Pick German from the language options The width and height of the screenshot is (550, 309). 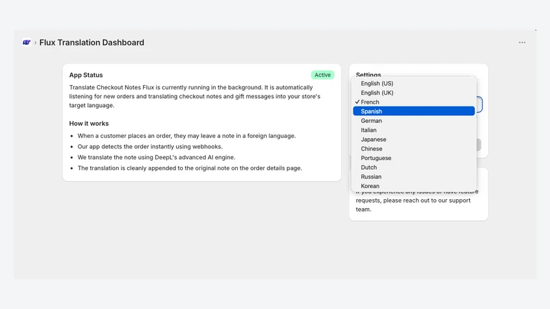(414, 121)
